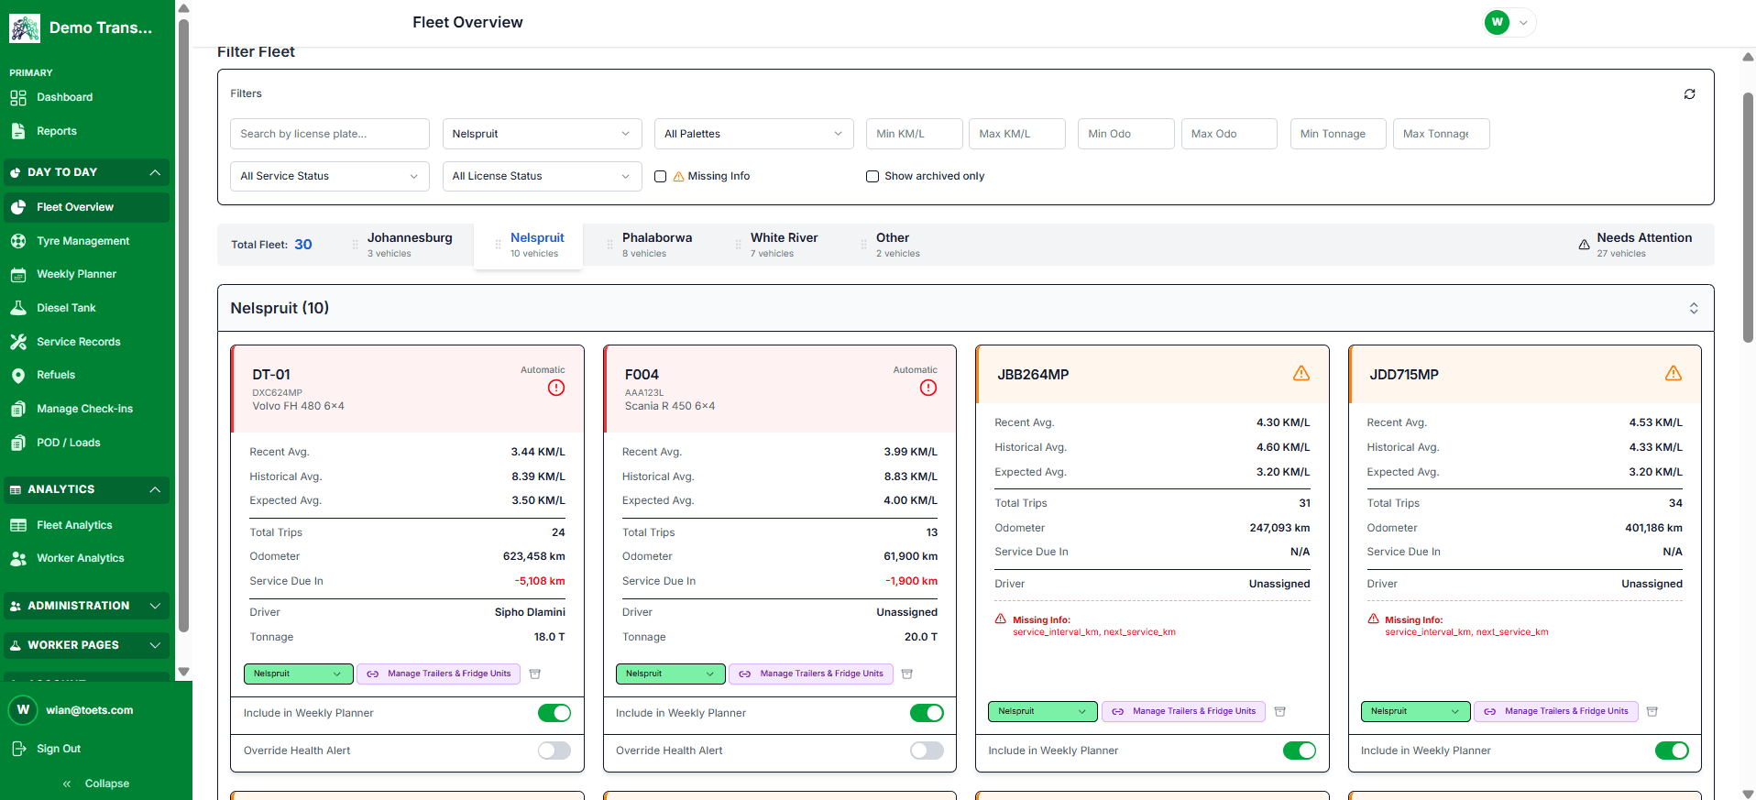Tick the Show archived only checkbox
The image size is (1756, 800).
[873, 176]
